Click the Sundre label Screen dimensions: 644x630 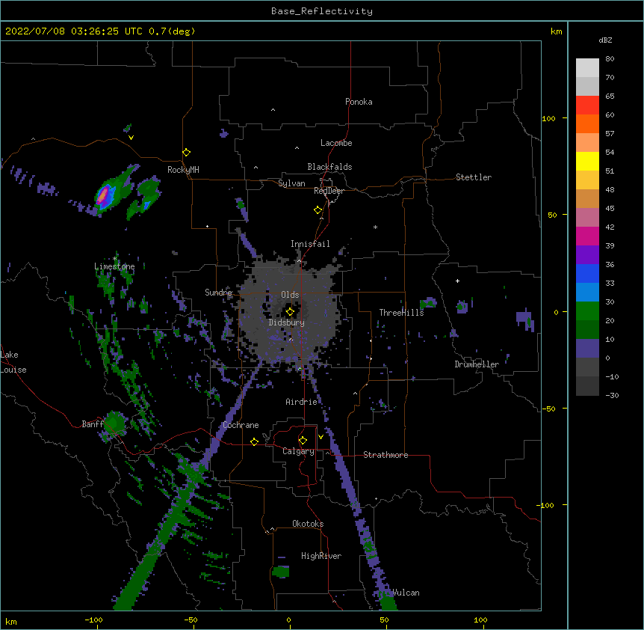pyautogui.click(x=218, y=293)
